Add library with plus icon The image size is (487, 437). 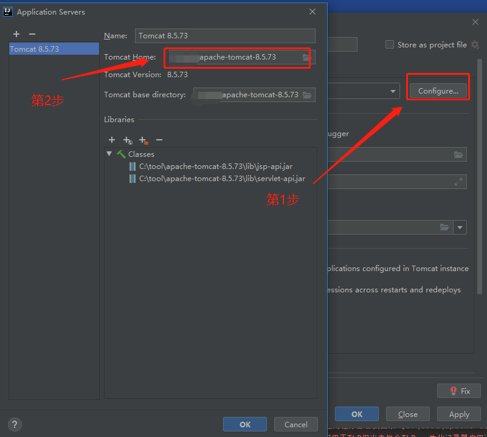tap(112, 140)
